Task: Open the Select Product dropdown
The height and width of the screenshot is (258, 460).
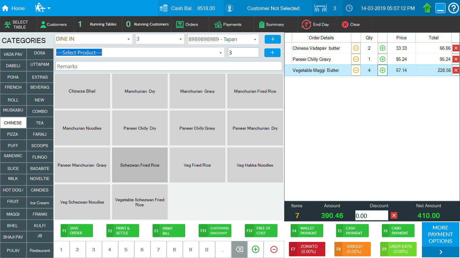Action: tap(221, 53)
